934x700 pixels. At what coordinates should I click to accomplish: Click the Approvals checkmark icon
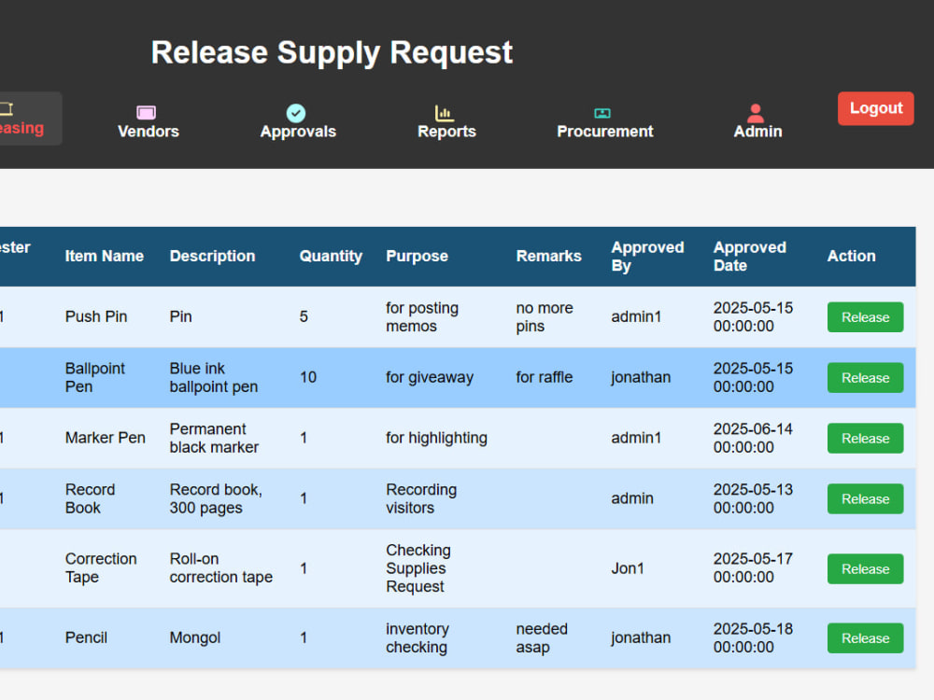[296, 113]
